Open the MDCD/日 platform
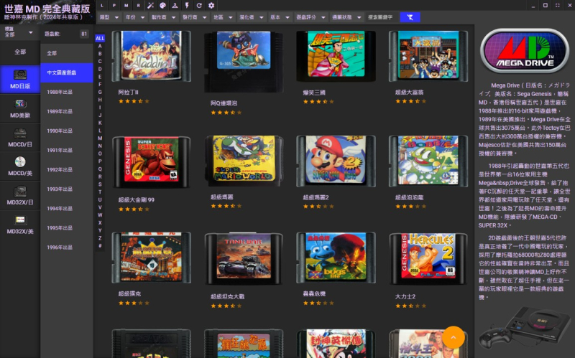Image resolution: width=575 pixels, height=358 pixels. tap(20, 137)
